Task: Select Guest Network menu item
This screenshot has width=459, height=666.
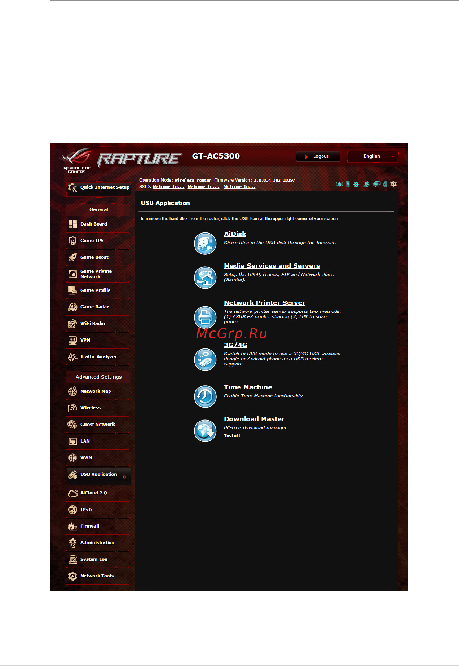Action: [x=98, y=424]
